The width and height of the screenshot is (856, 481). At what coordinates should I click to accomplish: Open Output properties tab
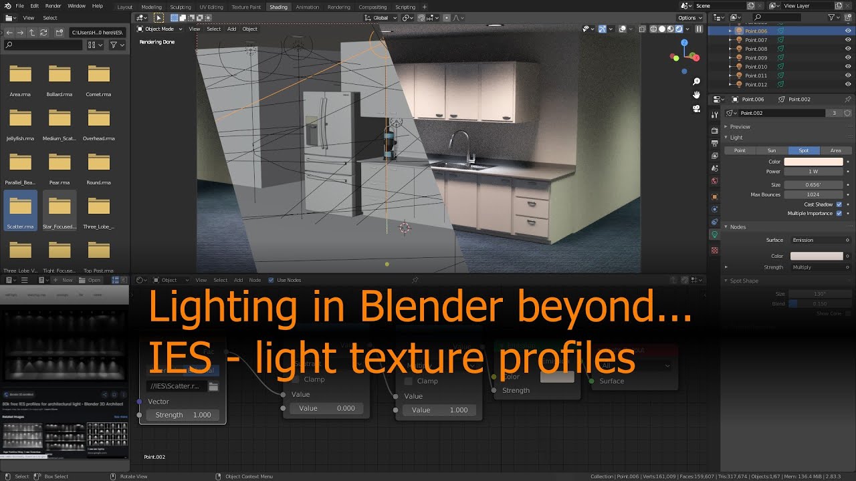pyautogui.click(x=714, y=143)
